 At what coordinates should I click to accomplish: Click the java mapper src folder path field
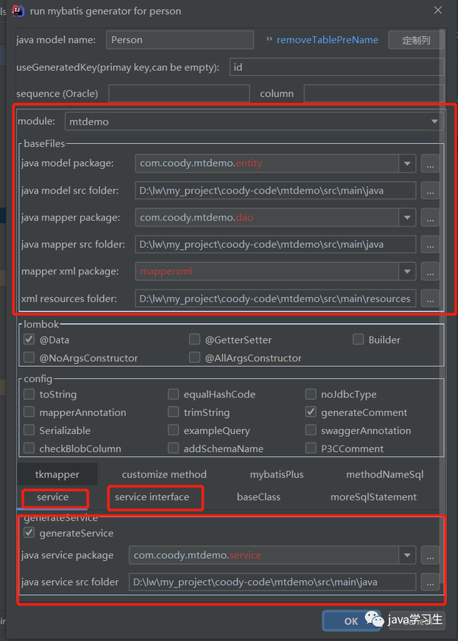click(x=276, y=244)
